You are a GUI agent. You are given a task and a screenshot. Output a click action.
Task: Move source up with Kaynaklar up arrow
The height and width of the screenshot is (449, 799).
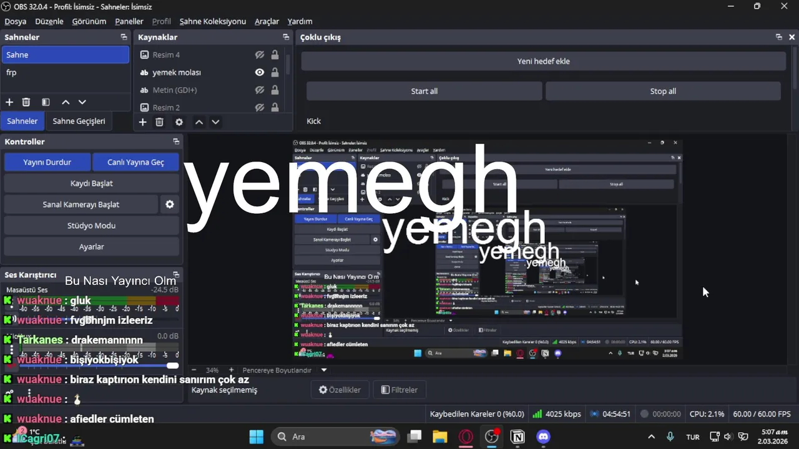tap(199, 122)
